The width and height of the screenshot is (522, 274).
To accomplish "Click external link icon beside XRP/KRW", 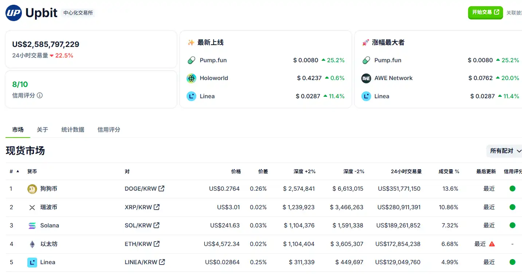I will click(157, 207).
